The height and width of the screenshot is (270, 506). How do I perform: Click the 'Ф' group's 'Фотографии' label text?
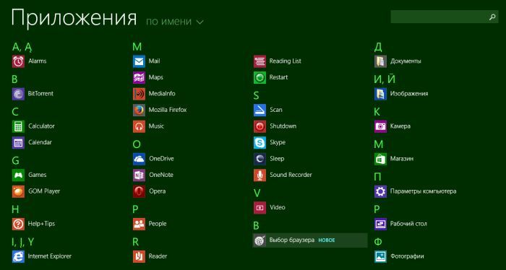point(407,256)
